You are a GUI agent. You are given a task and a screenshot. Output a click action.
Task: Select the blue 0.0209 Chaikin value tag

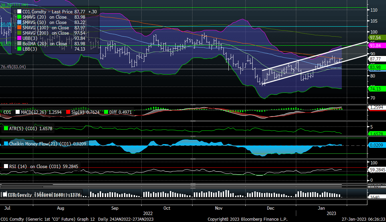pyautogui.click(x=376, y=145)
